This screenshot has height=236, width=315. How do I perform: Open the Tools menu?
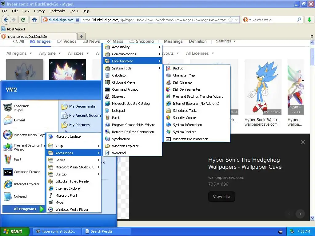(x=74, y=11)
